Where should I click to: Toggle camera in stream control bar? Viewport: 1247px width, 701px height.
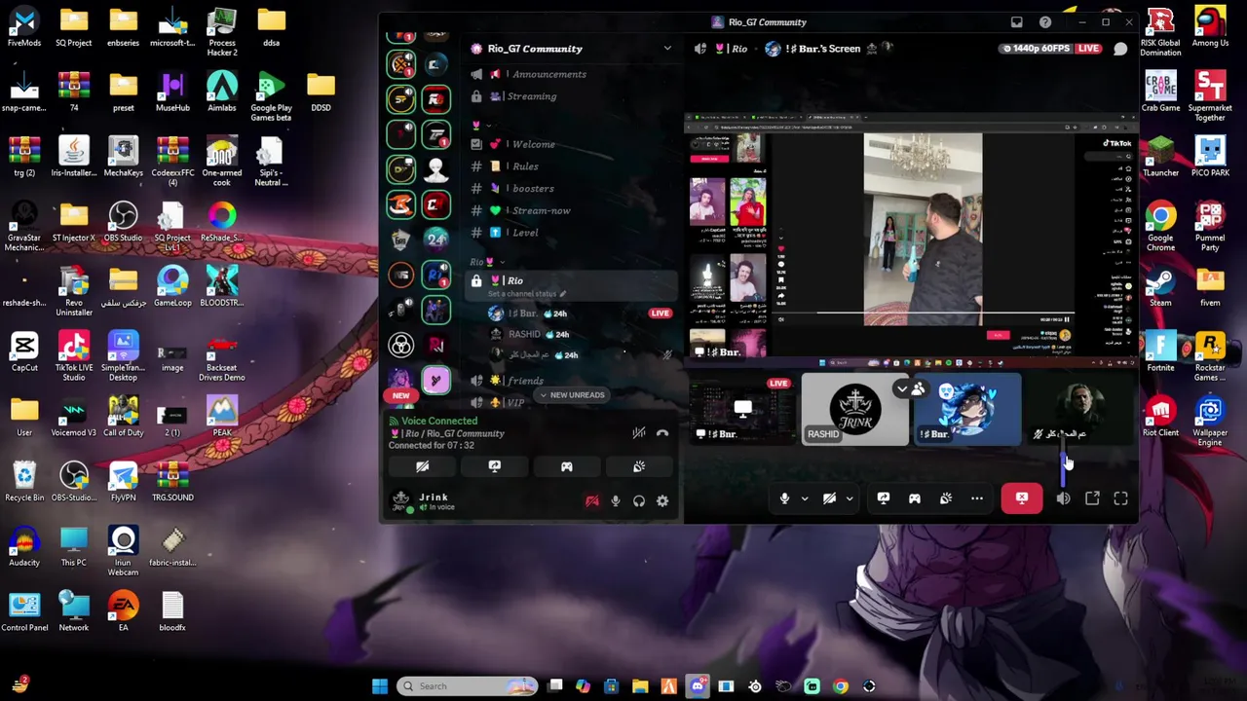[x=829, y=498]
